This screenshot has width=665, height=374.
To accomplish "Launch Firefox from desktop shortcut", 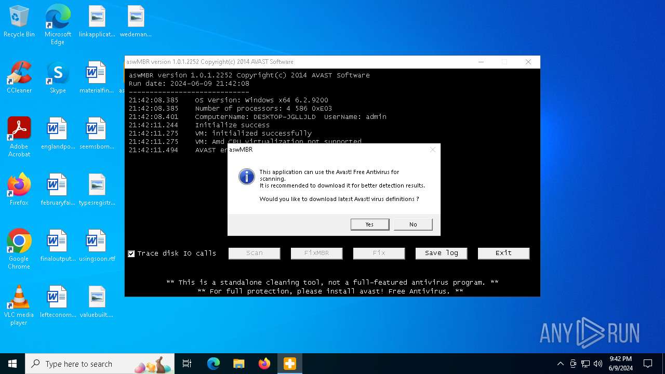I will point(19,190).
